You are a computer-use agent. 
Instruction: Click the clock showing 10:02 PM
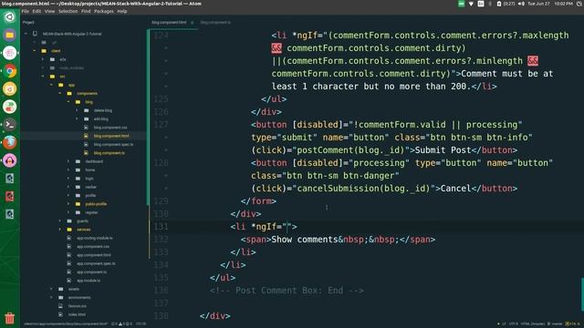point(564,4)
